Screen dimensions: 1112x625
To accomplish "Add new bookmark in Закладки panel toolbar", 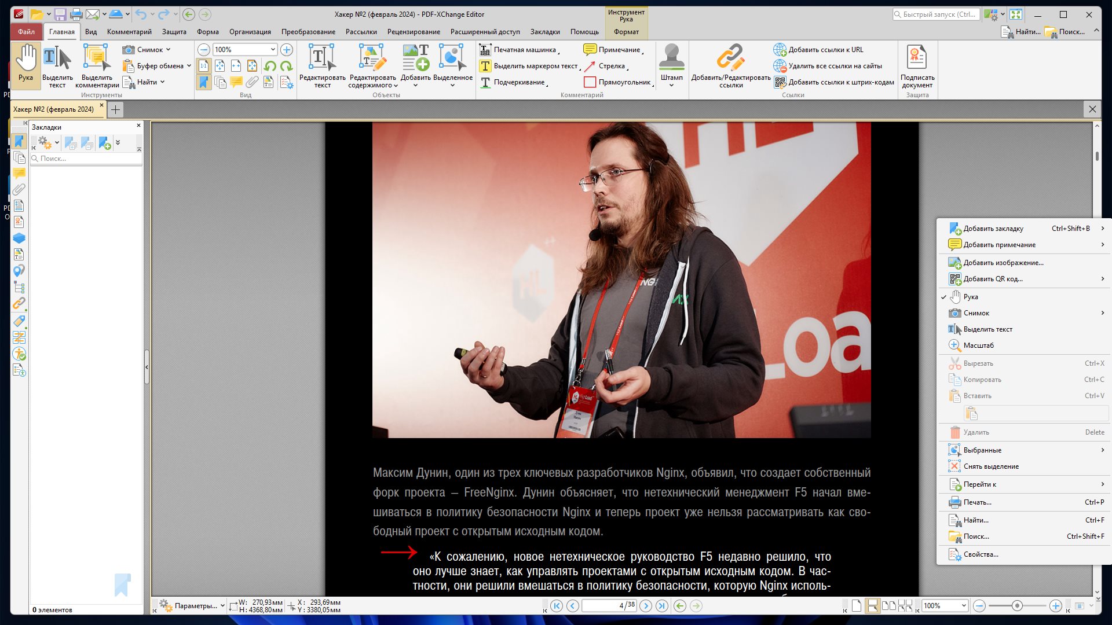I will click(105, 143).
